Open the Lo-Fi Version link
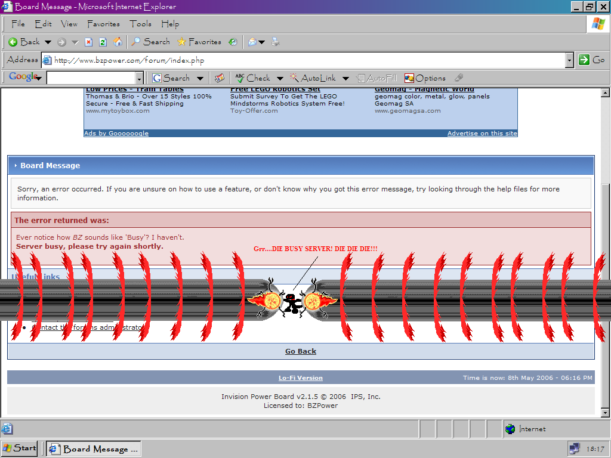 pyautogui.click(x=301, y=378)
